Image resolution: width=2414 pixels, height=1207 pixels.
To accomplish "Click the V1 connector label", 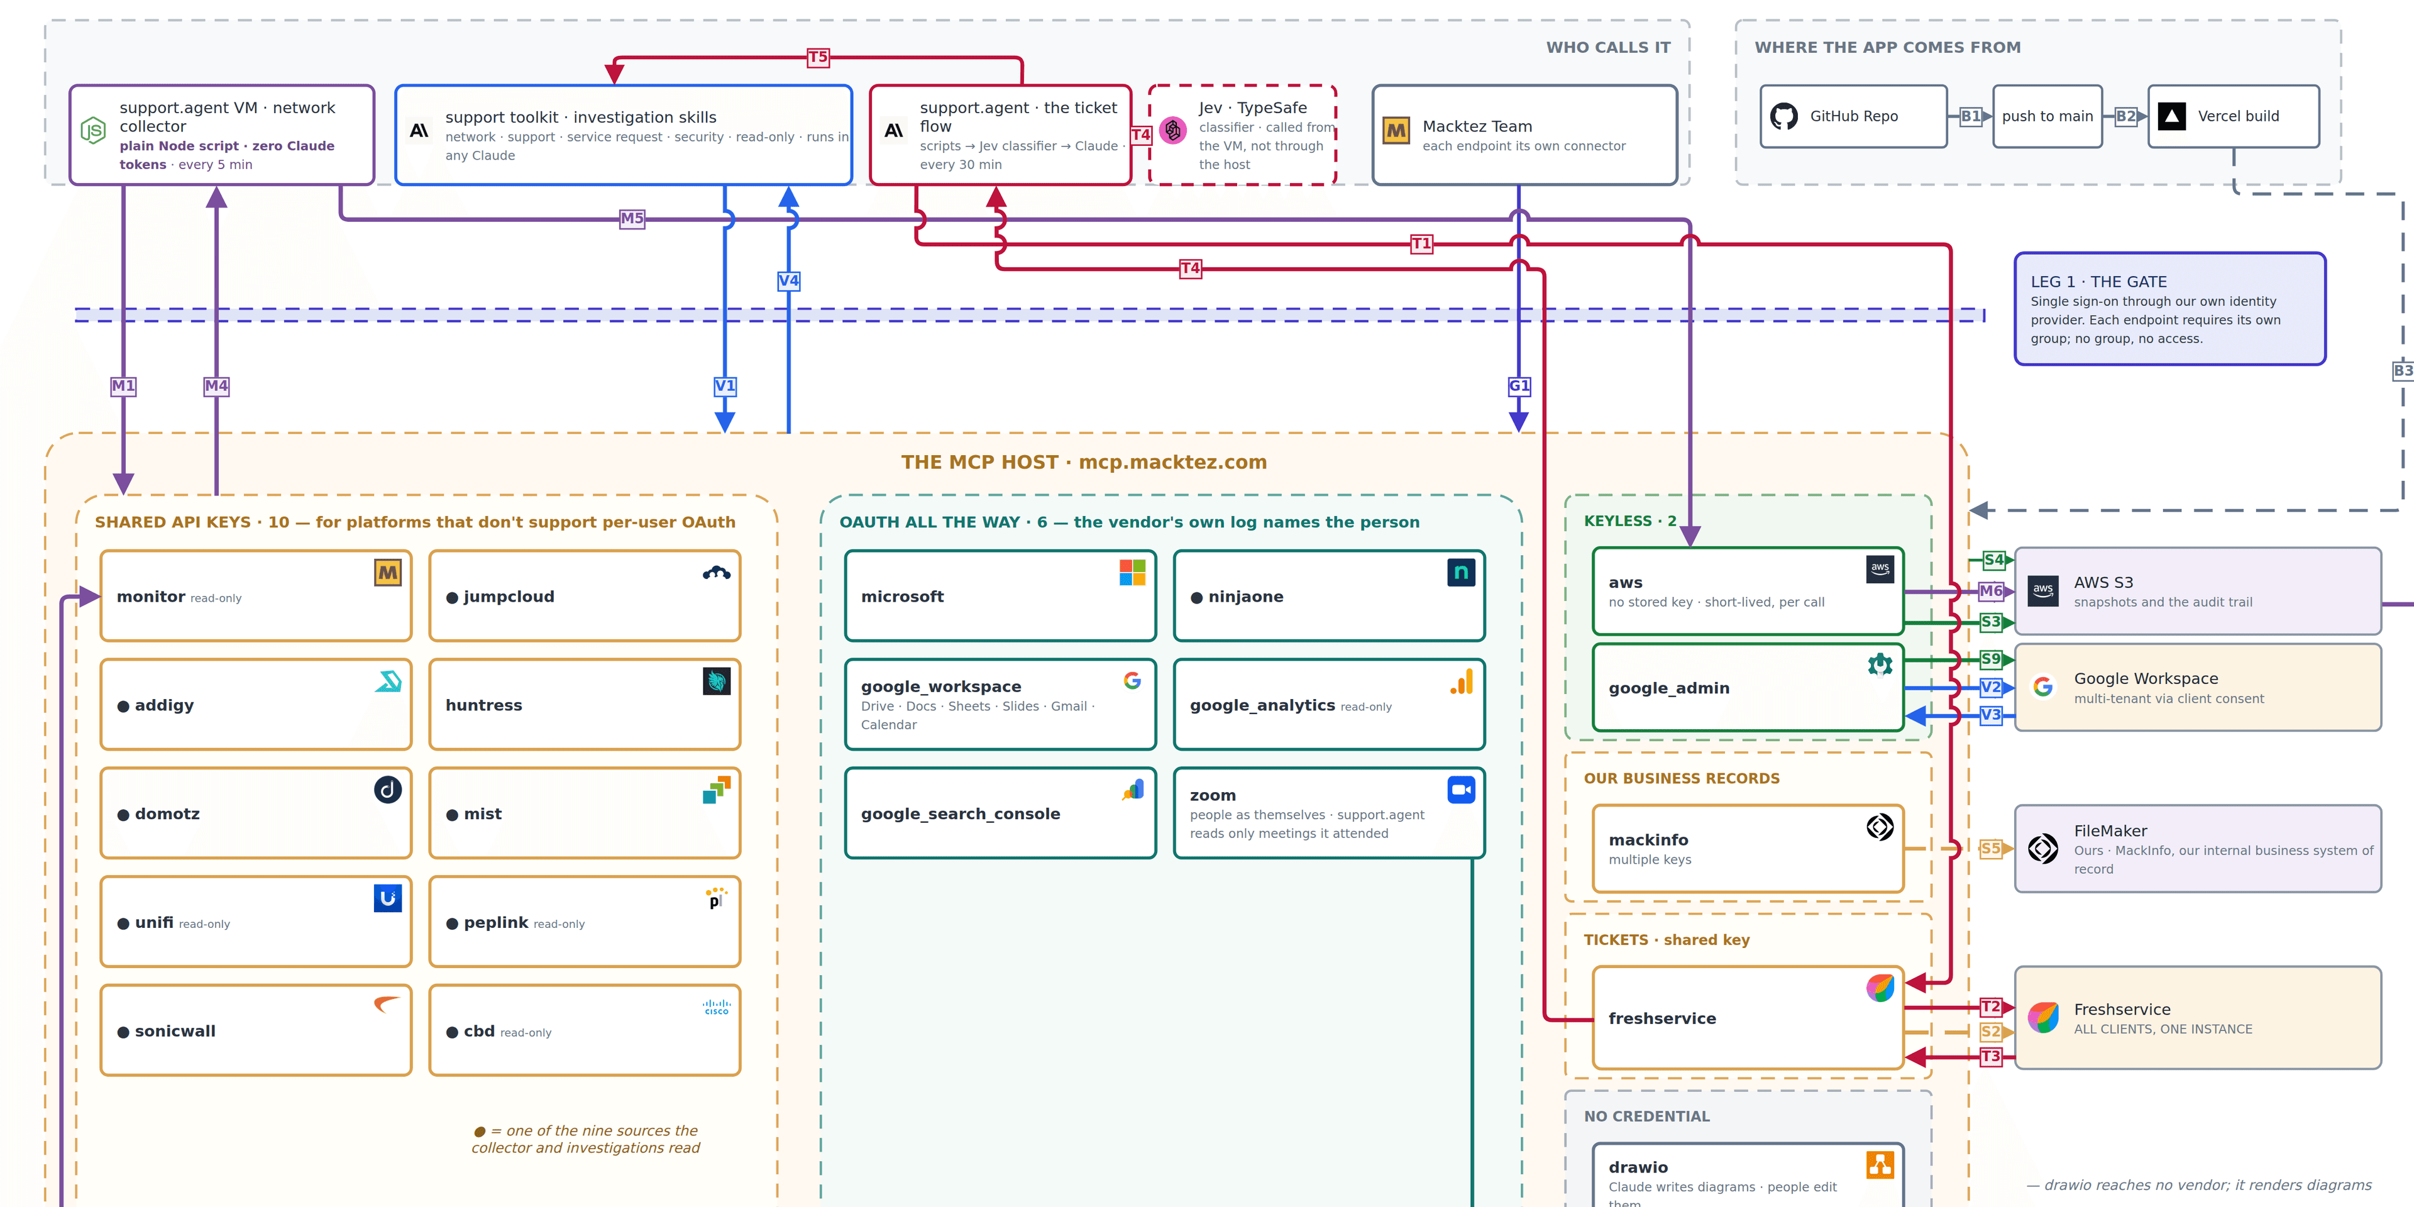I will 725,386.
